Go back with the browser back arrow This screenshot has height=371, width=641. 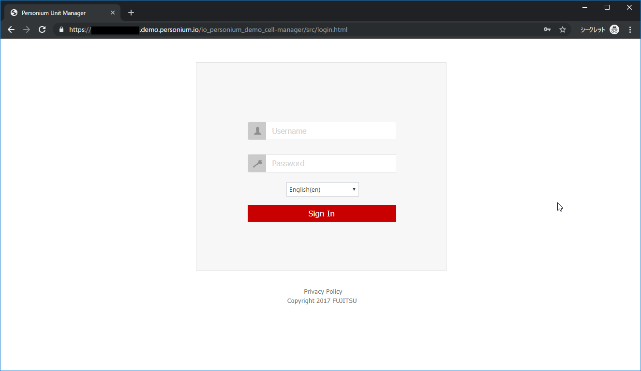[x=11, y=29]
